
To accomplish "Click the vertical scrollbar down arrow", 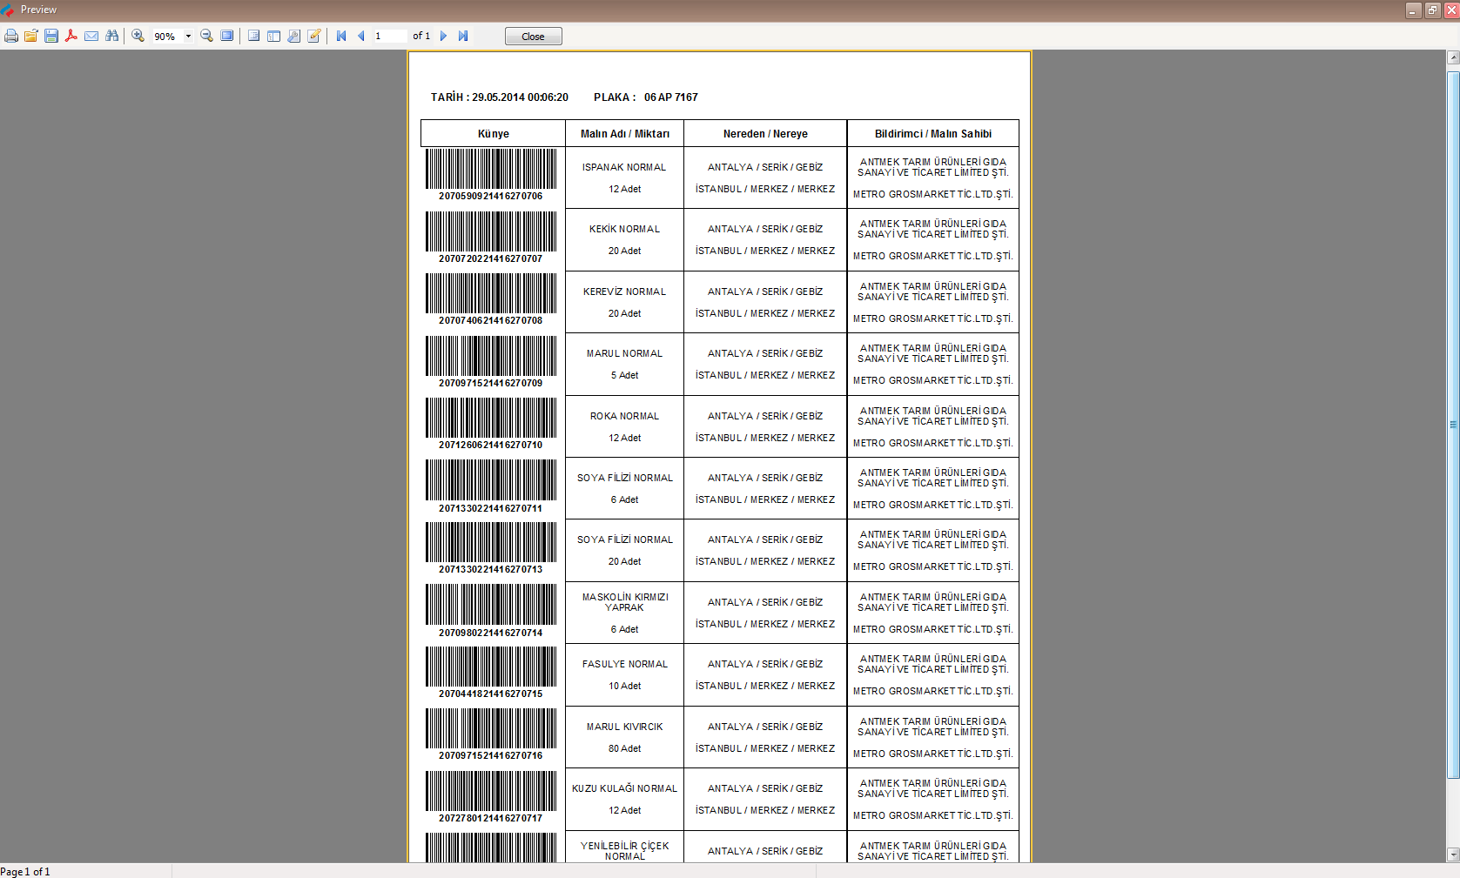I will (1453, 855).
